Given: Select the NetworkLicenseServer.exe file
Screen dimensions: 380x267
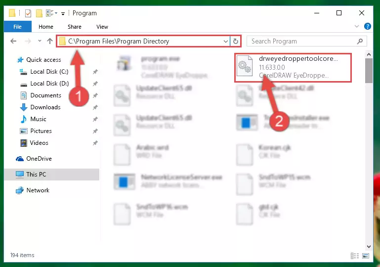Looking at the screenshot, I should click(169, 181).
